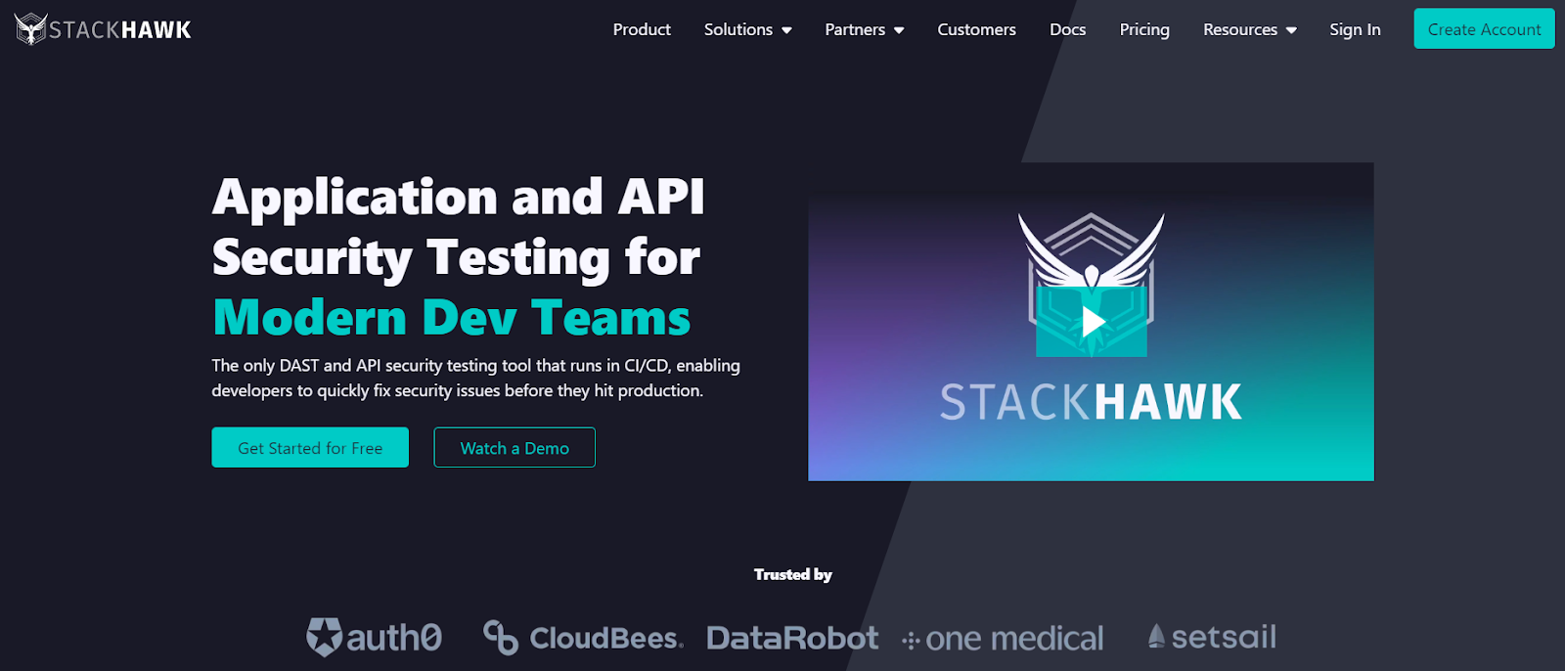This screenshot has height=671, width=1565.
Task: Click the CloudBees logo
Action: point(583,638)
